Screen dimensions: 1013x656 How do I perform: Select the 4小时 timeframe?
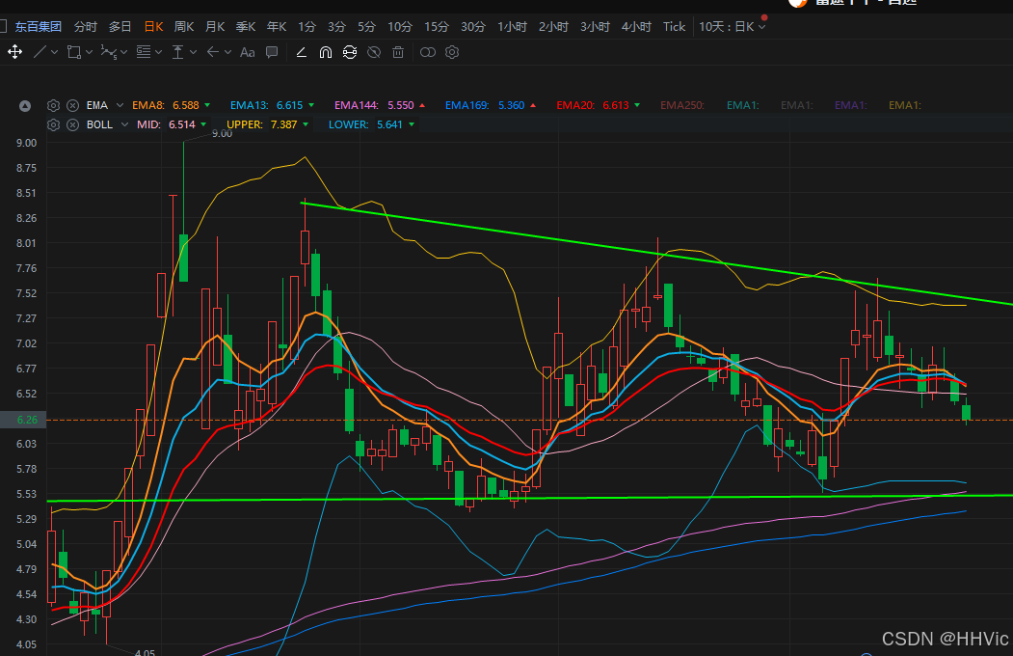click(x=636, y=26)
